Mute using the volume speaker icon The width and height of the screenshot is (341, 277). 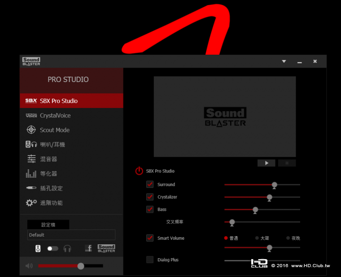[x=29, y=266]
